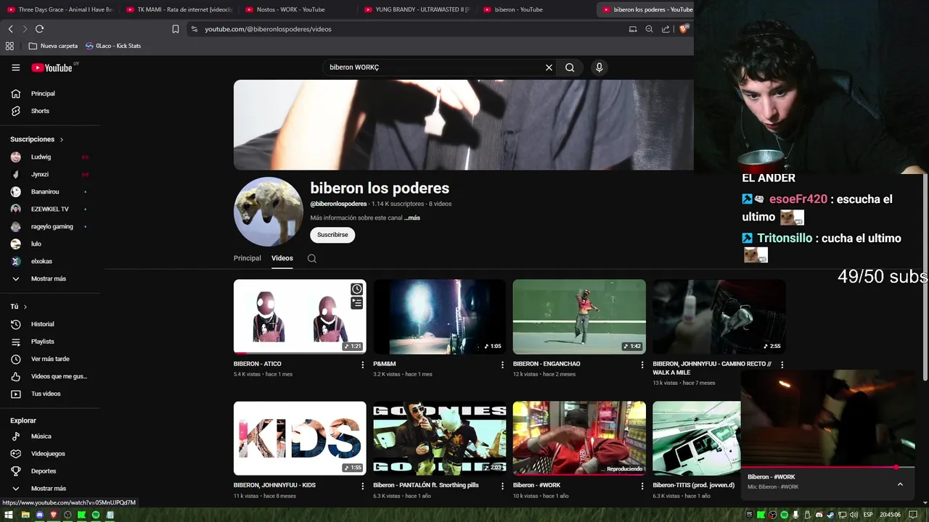Image resolution: width=929 pixels, height=522 pixels.
Task: Reload the page
Action: (39, 29)
